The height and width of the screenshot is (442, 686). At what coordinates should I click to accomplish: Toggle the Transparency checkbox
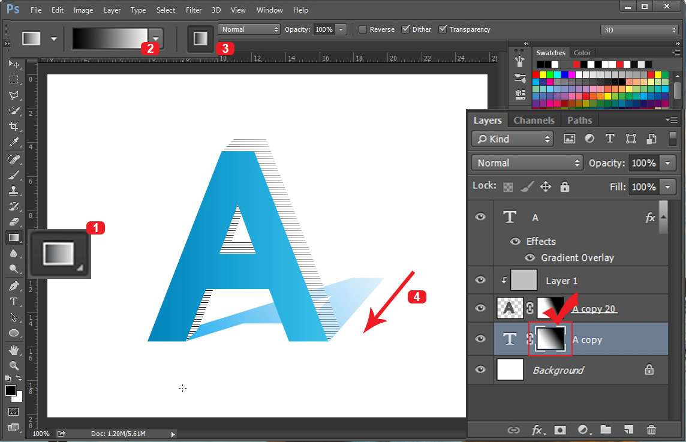443,29
